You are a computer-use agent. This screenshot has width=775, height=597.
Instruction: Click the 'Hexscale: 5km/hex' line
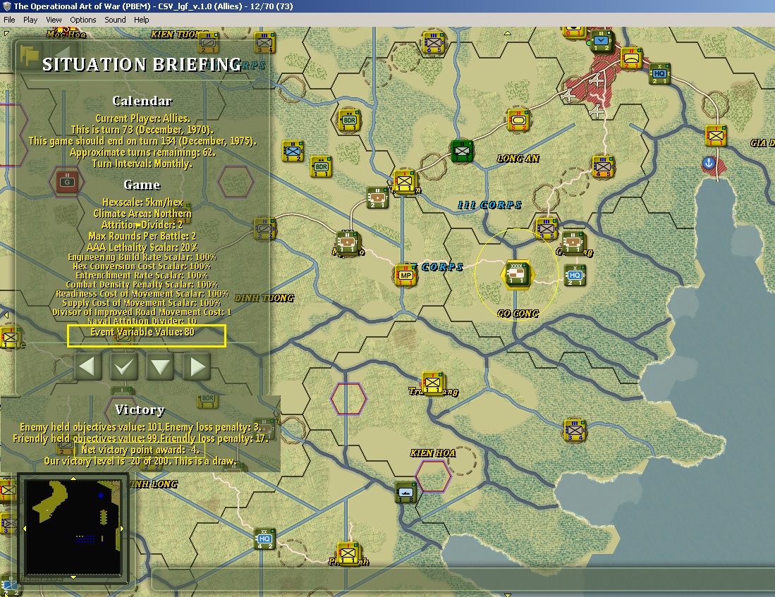[x=142, y=202]
